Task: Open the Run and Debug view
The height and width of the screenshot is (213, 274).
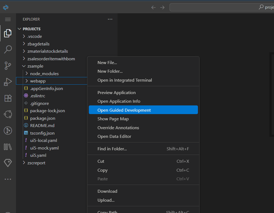Action: point(8,82)
